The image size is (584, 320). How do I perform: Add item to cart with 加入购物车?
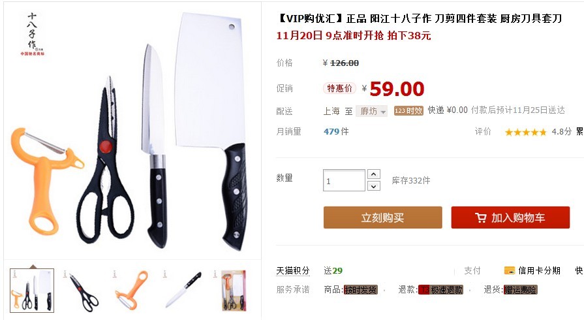click(x=510, y=217)
